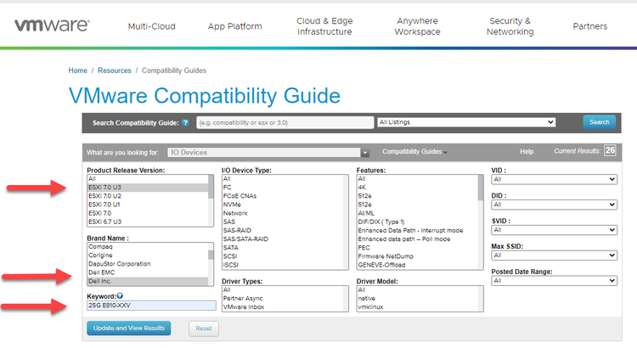The image size is (637, 348).
Task: Click the Keyword input field
Action: 151,306
